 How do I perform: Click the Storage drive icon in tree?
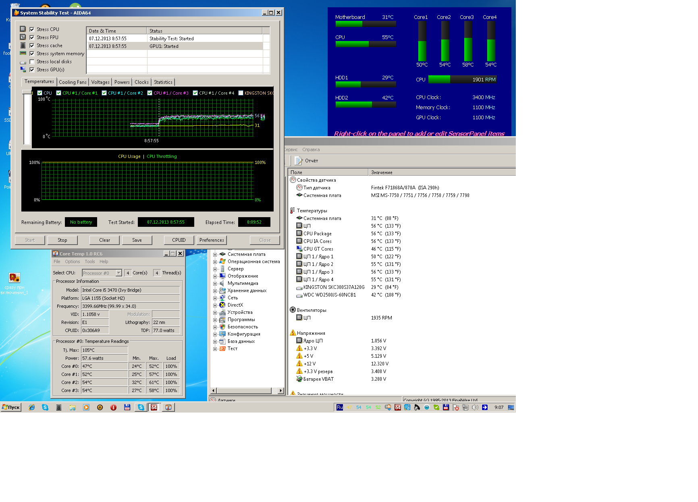coord(222,290)
